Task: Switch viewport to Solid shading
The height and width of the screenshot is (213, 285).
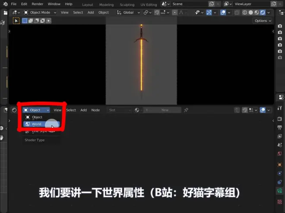Action: point(250,12)
